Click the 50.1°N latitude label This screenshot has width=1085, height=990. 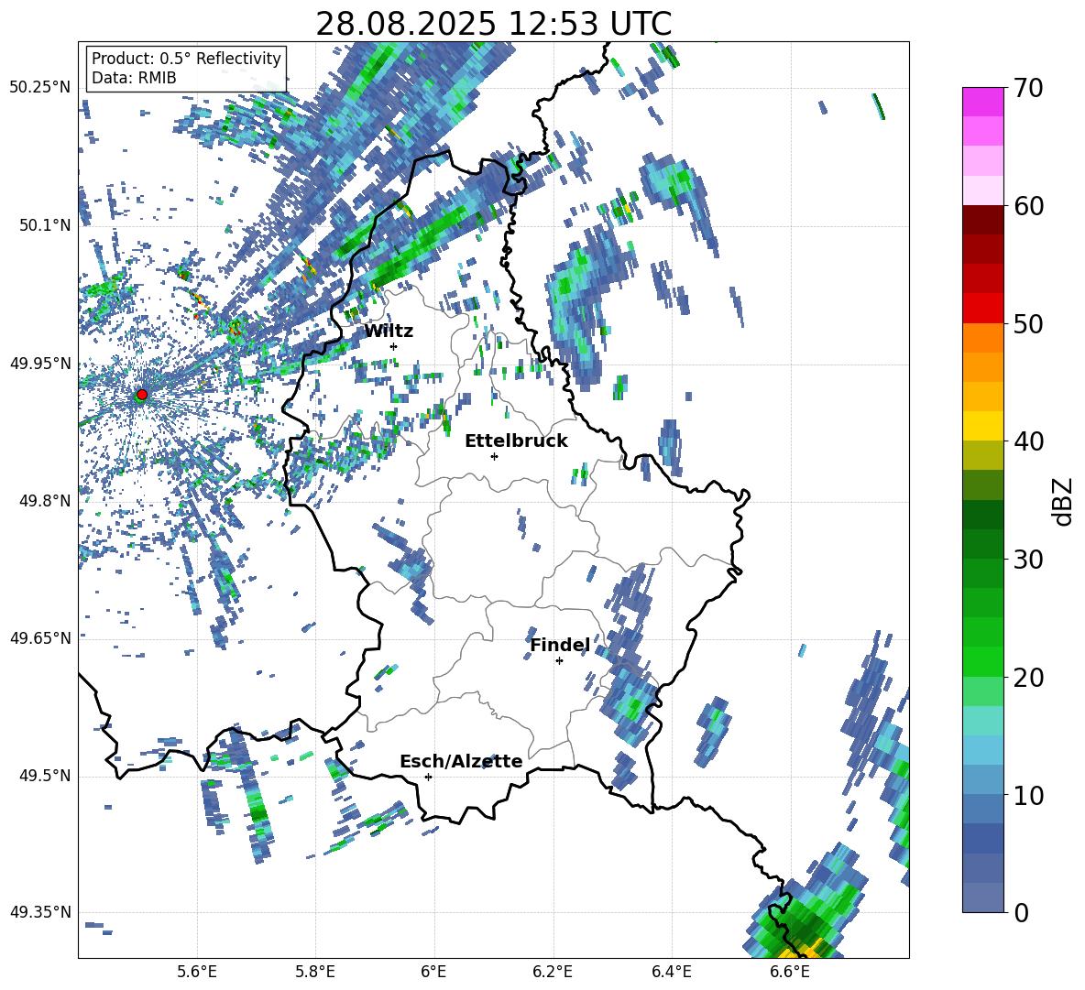pos(44,225)
